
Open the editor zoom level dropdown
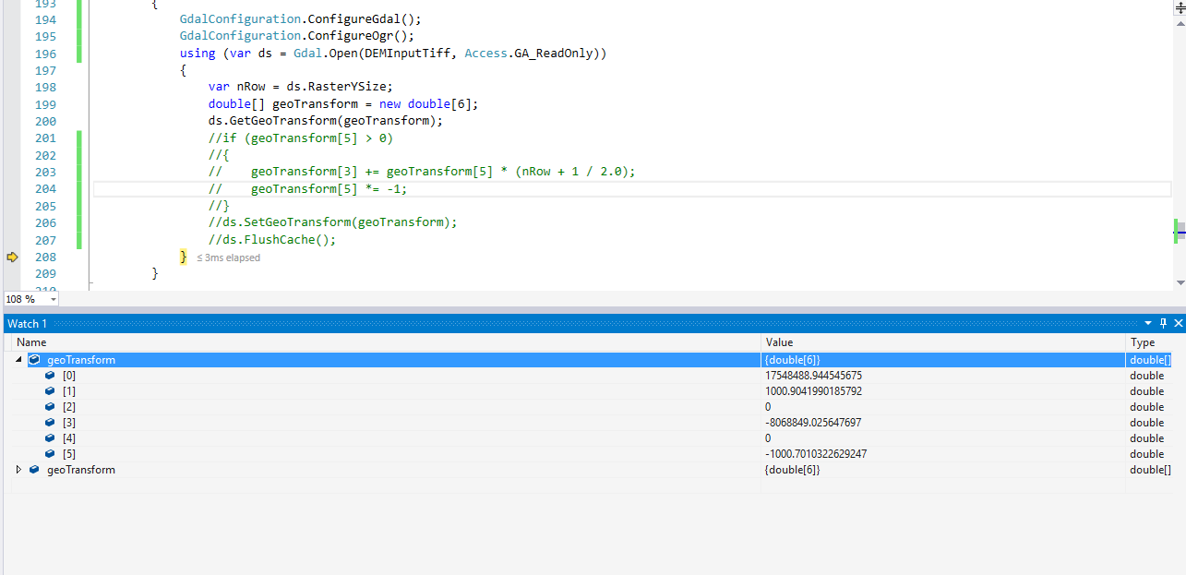pyautogui.click(x=53, y=299)
